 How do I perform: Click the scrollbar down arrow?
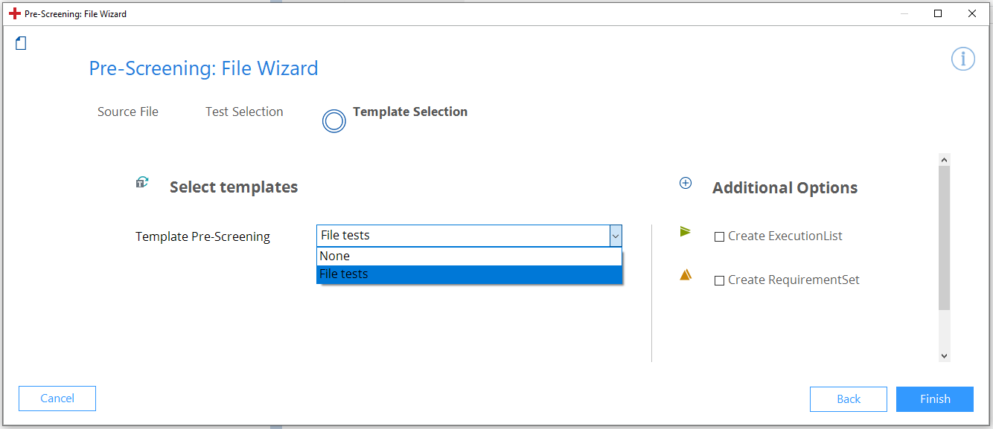(944, 356)
